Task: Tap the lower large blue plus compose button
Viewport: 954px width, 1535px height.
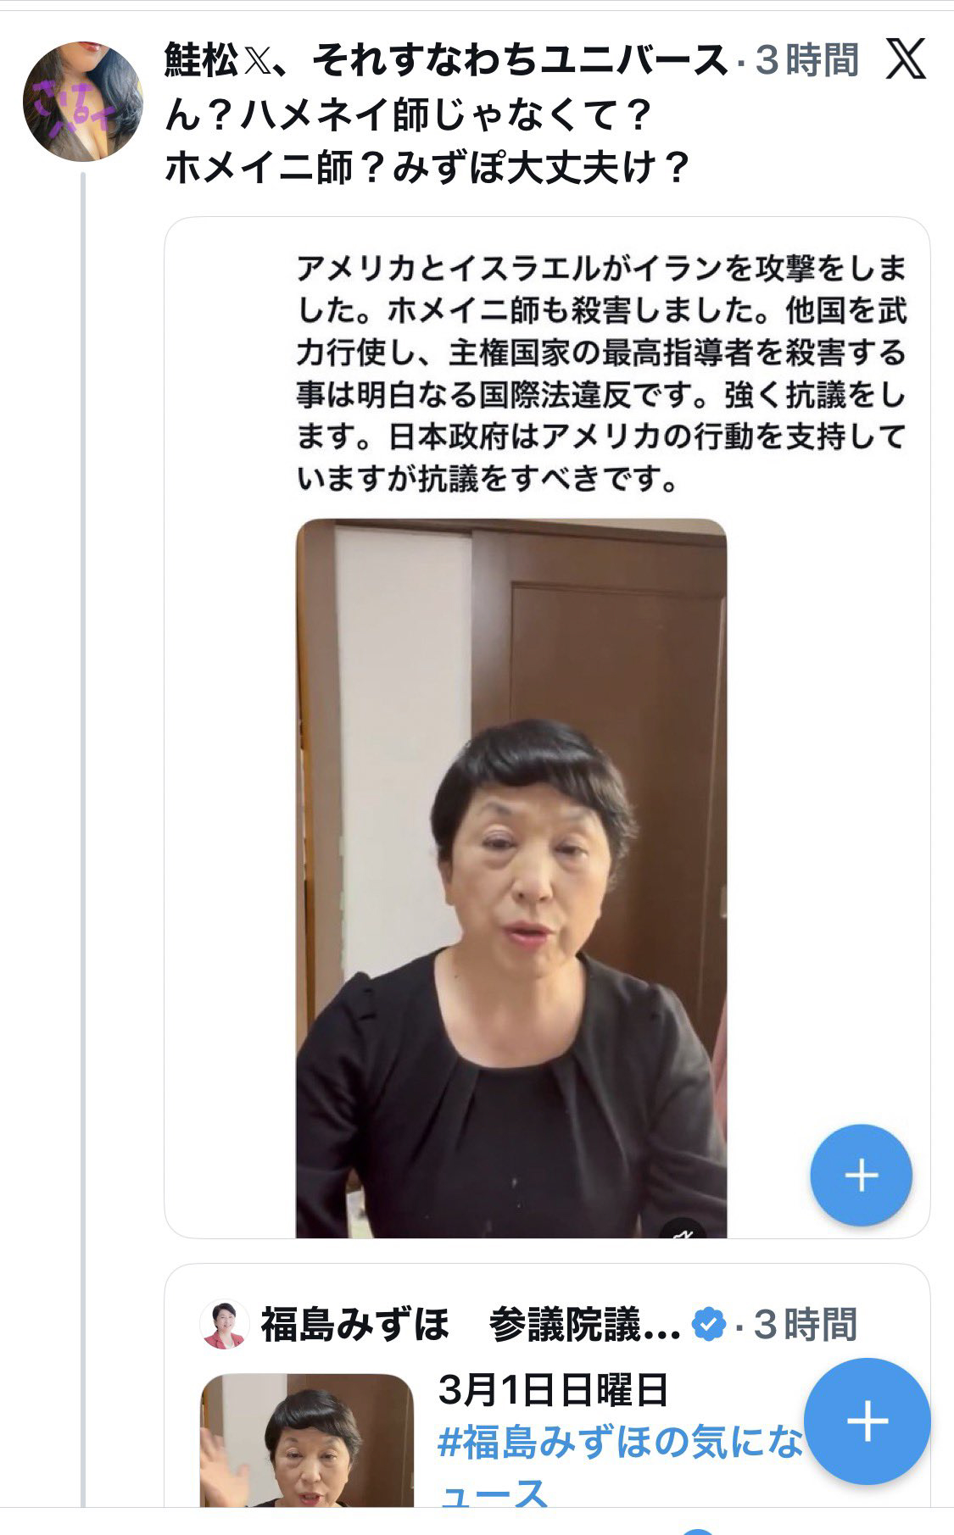Action: click(x=867, y=1421)
